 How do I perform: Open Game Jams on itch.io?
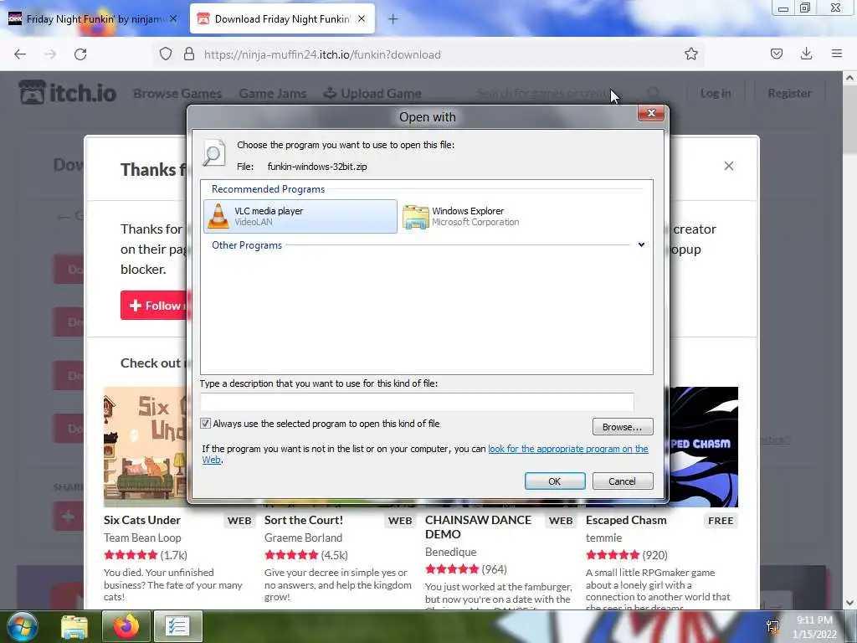273,94
